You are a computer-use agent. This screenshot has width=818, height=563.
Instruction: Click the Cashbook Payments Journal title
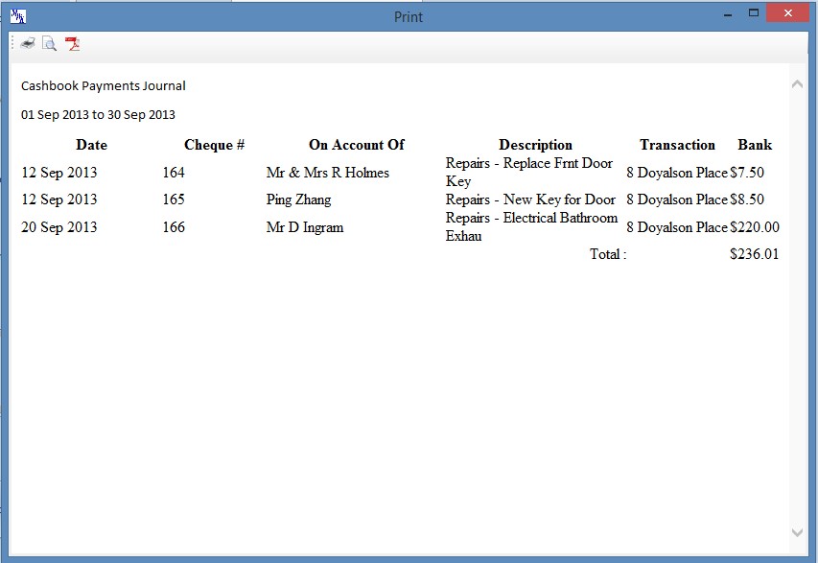point(103,85)
